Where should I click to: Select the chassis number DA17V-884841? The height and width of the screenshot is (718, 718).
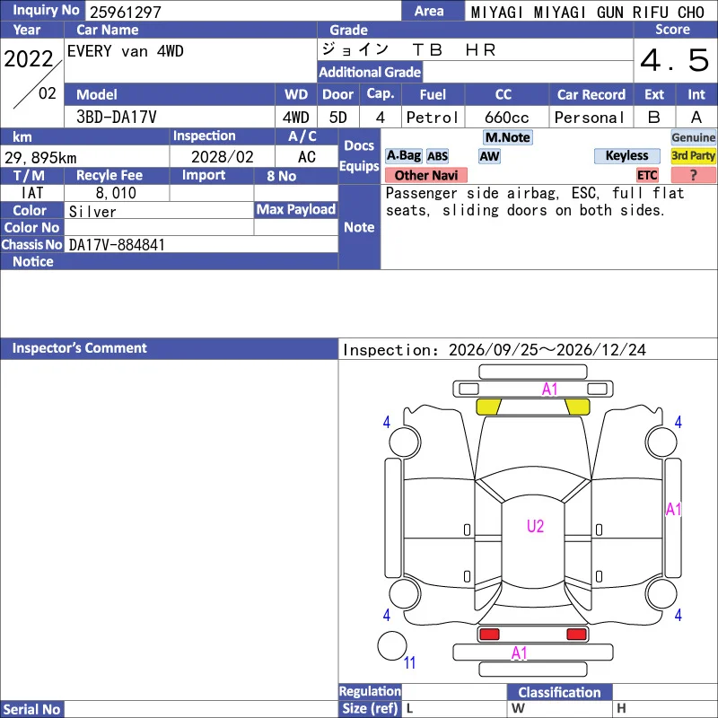[x=117, y=244]
